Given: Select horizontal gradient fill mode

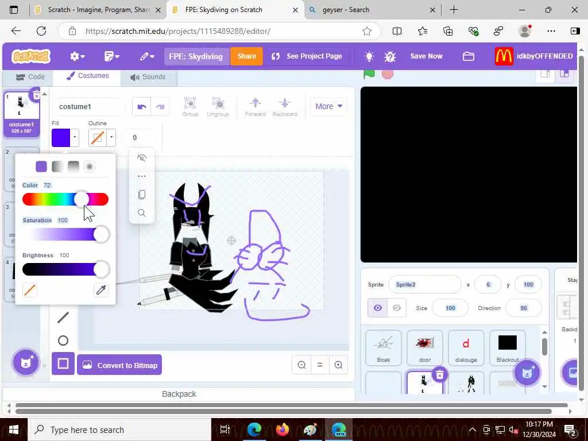Looking at the screenshot, I should coord(57,167).
